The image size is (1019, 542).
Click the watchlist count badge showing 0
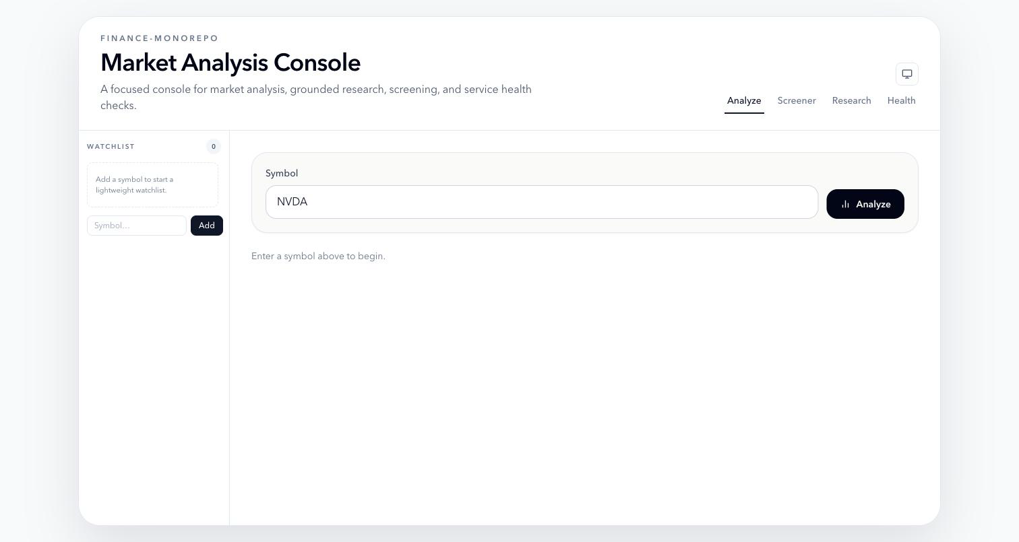pyautogui.click(x=214, y=146)
